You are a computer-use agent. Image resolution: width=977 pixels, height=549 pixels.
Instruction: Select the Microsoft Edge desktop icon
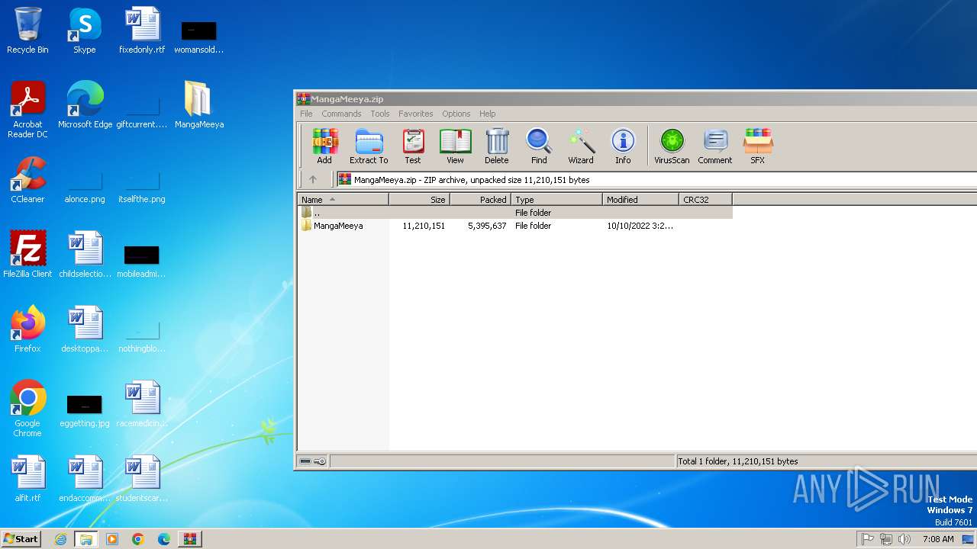[x=85, y=105]
